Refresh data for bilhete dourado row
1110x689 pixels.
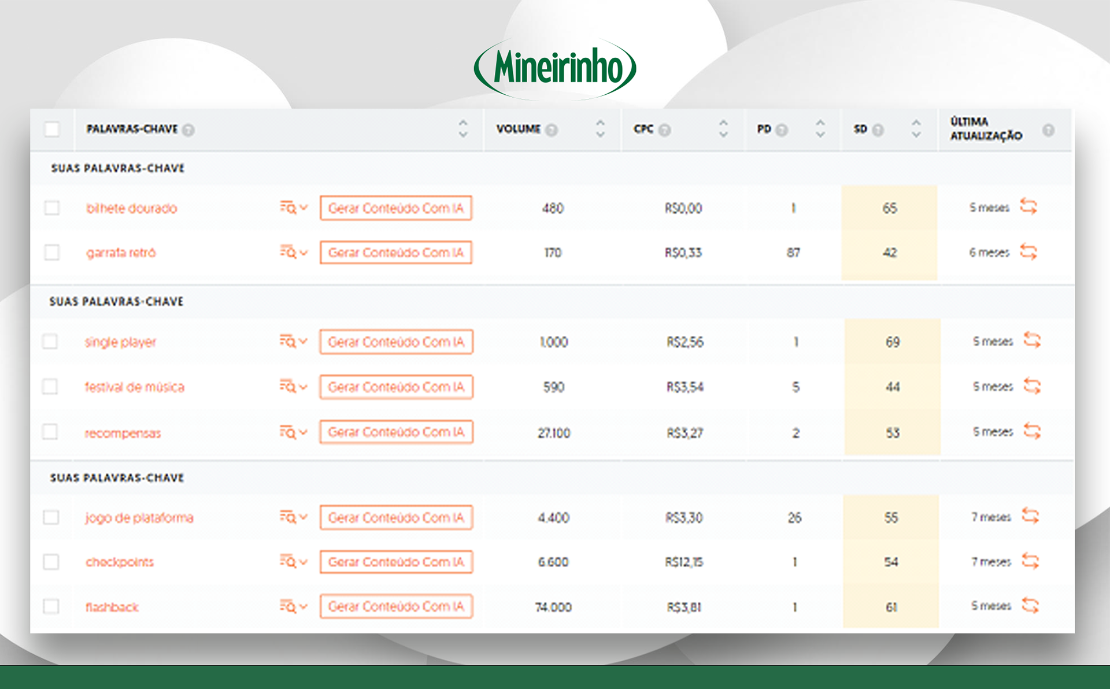point(1028,206)
